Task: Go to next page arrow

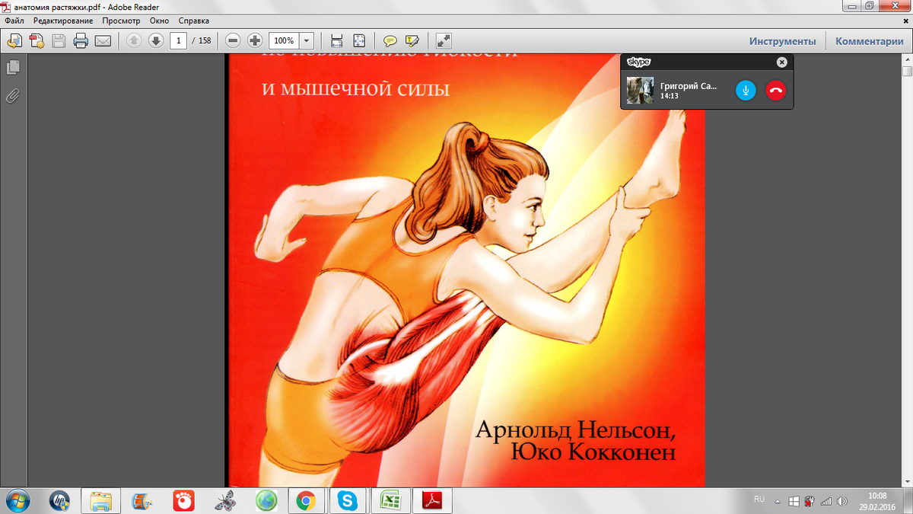Action: tap(156, 40)
